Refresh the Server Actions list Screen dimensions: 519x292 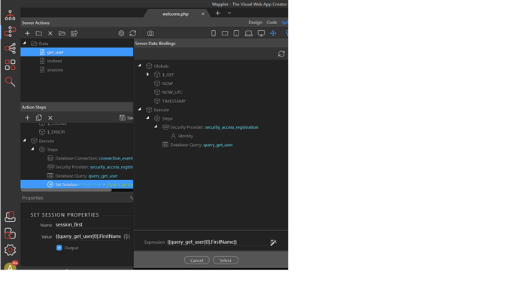point(132,33)
